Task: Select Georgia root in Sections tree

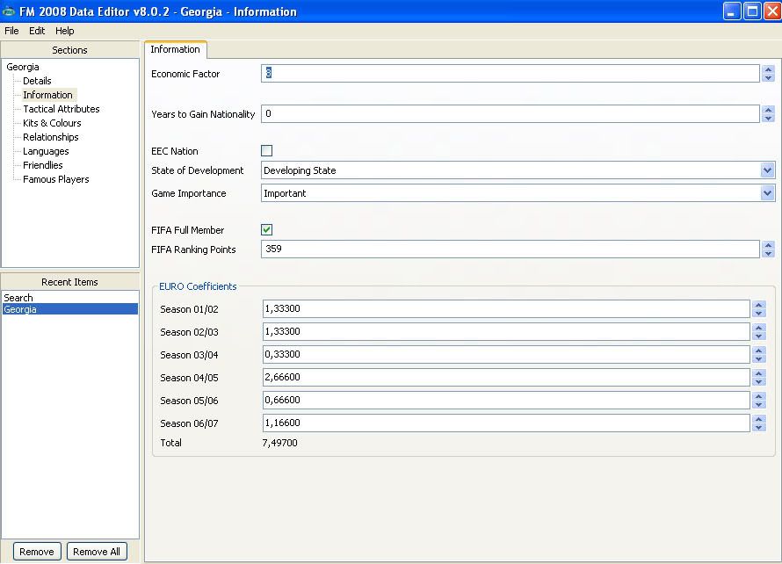Action: coord(23,67)
